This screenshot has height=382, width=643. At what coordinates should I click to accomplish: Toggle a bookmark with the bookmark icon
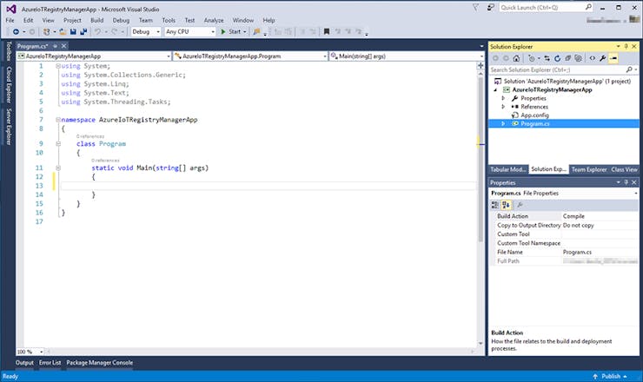327,31
